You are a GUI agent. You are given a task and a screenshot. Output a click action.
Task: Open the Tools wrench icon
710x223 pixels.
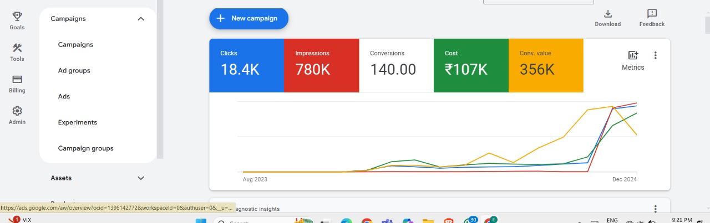click(17, 48)
